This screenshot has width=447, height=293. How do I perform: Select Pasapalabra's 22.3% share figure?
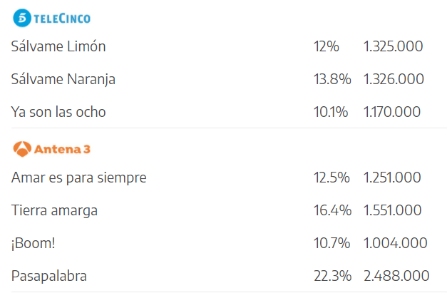pyautogui.click(x=332, y=276)
